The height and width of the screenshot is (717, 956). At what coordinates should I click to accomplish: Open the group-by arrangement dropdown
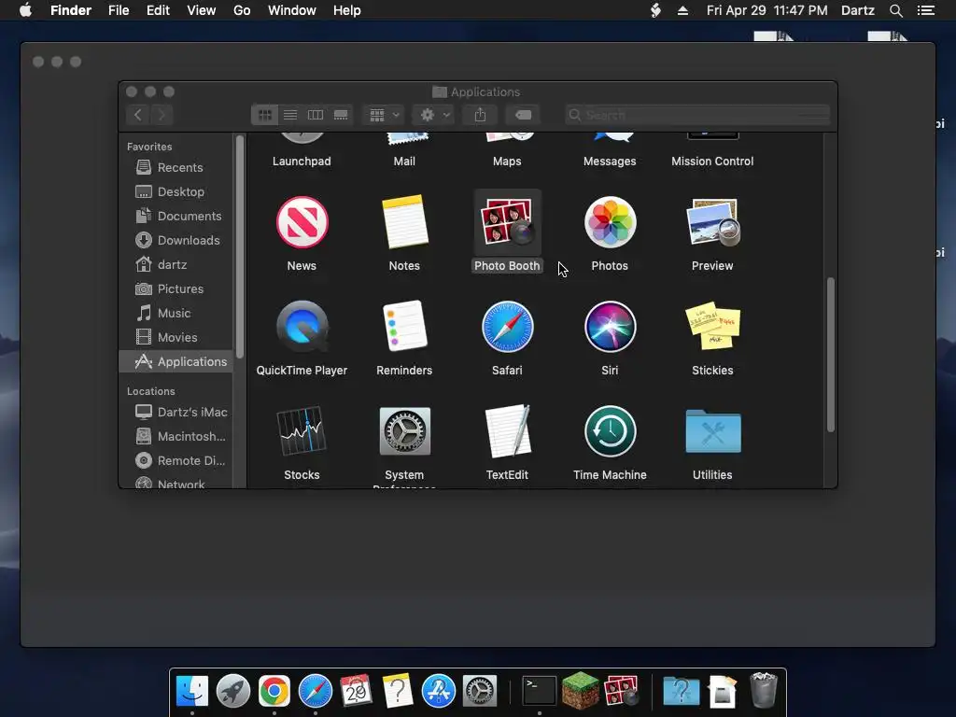pos(384,115)
